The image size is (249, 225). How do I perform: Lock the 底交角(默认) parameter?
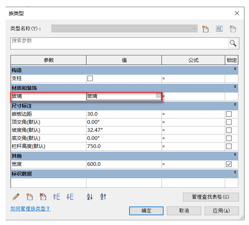229,138
